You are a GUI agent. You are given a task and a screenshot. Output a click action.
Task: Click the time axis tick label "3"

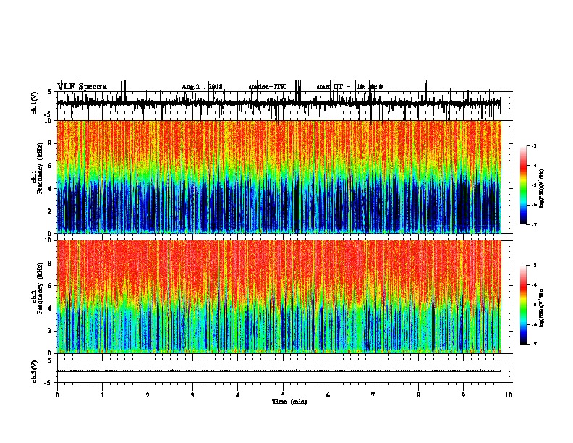(x=192, y=395)
